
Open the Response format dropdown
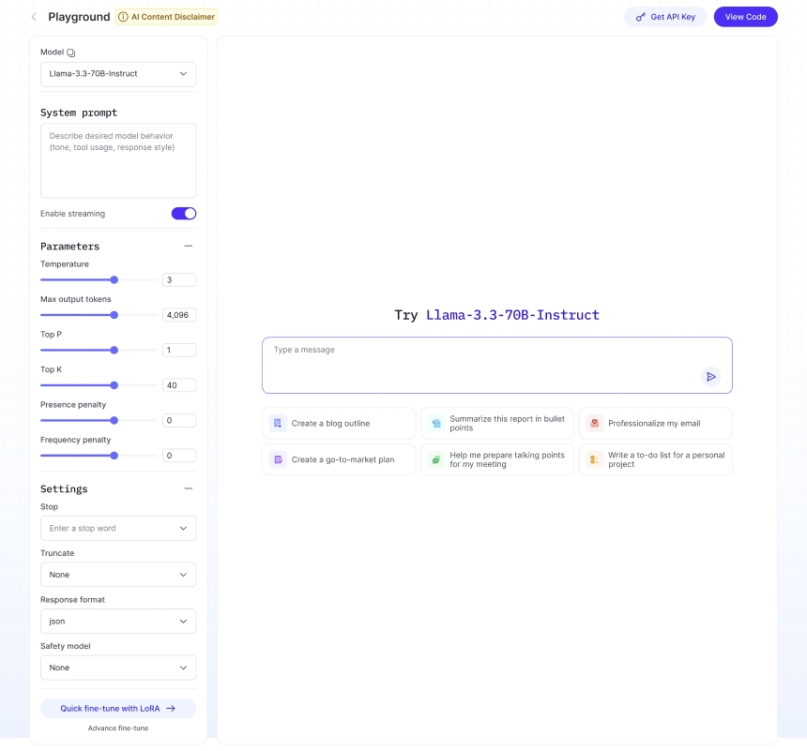point(118,622)
